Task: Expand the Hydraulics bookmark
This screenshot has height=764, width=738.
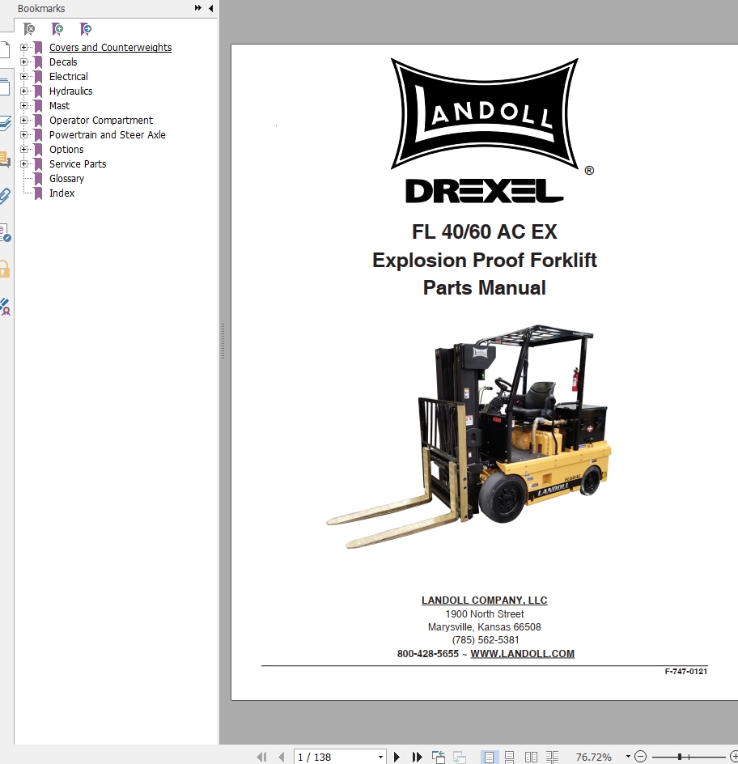Action: (23, 91)
